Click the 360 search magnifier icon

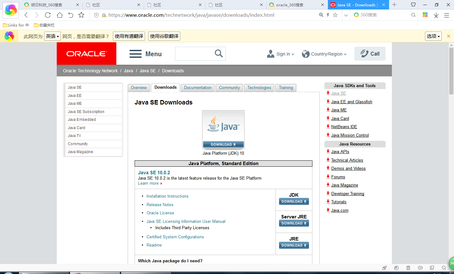(x=413, y=15)
